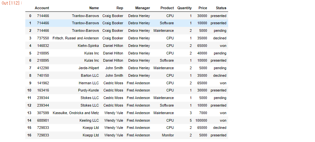Click the name Fritsch, Russel and Anderson

76,38
